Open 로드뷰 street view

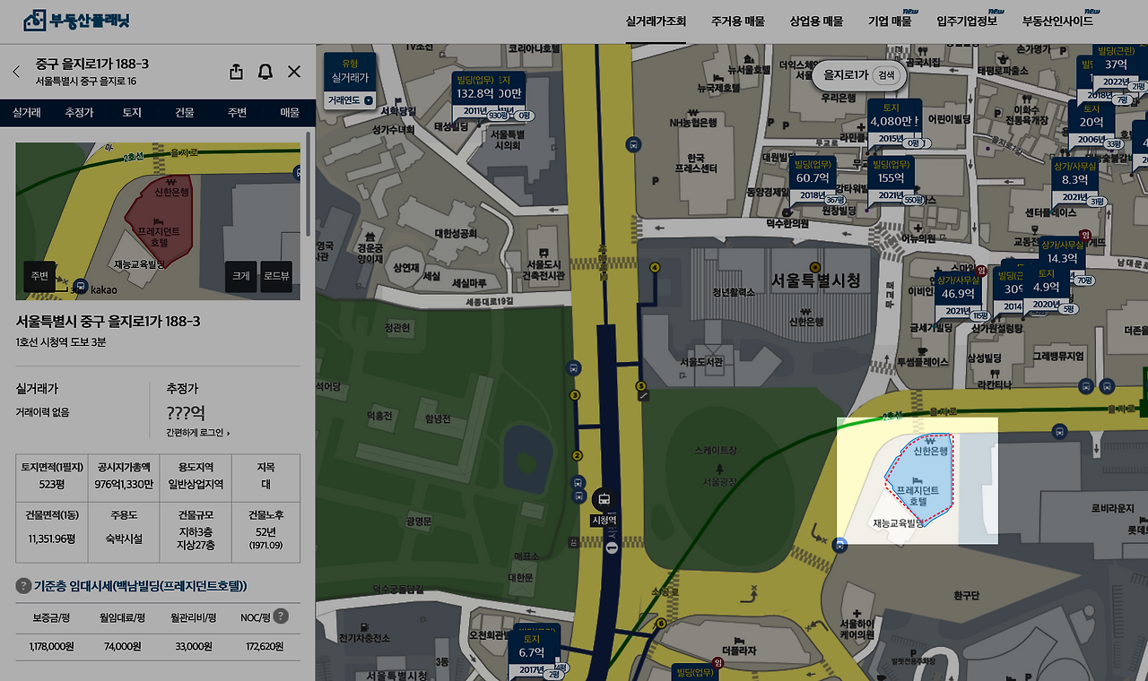tap(276, 277)
